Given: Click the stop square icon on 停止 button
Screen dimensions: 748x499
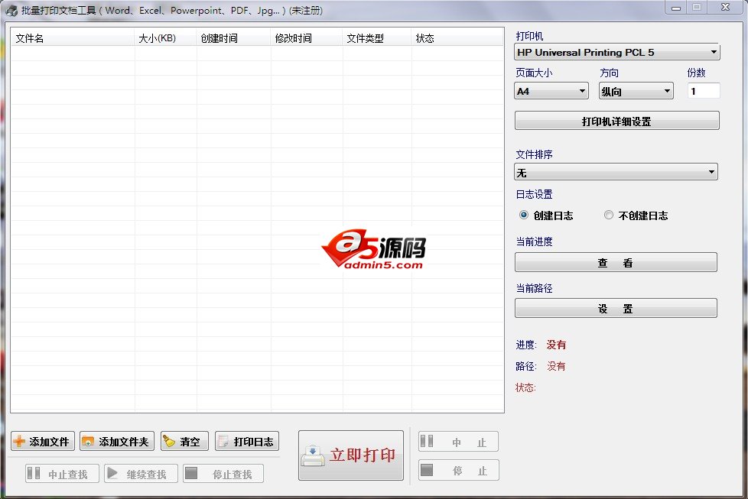Looking at the screenshot, I should pos(427,470).
